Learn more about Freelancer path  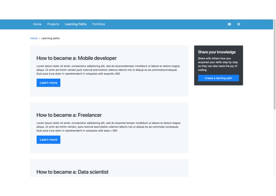(48, 140)
